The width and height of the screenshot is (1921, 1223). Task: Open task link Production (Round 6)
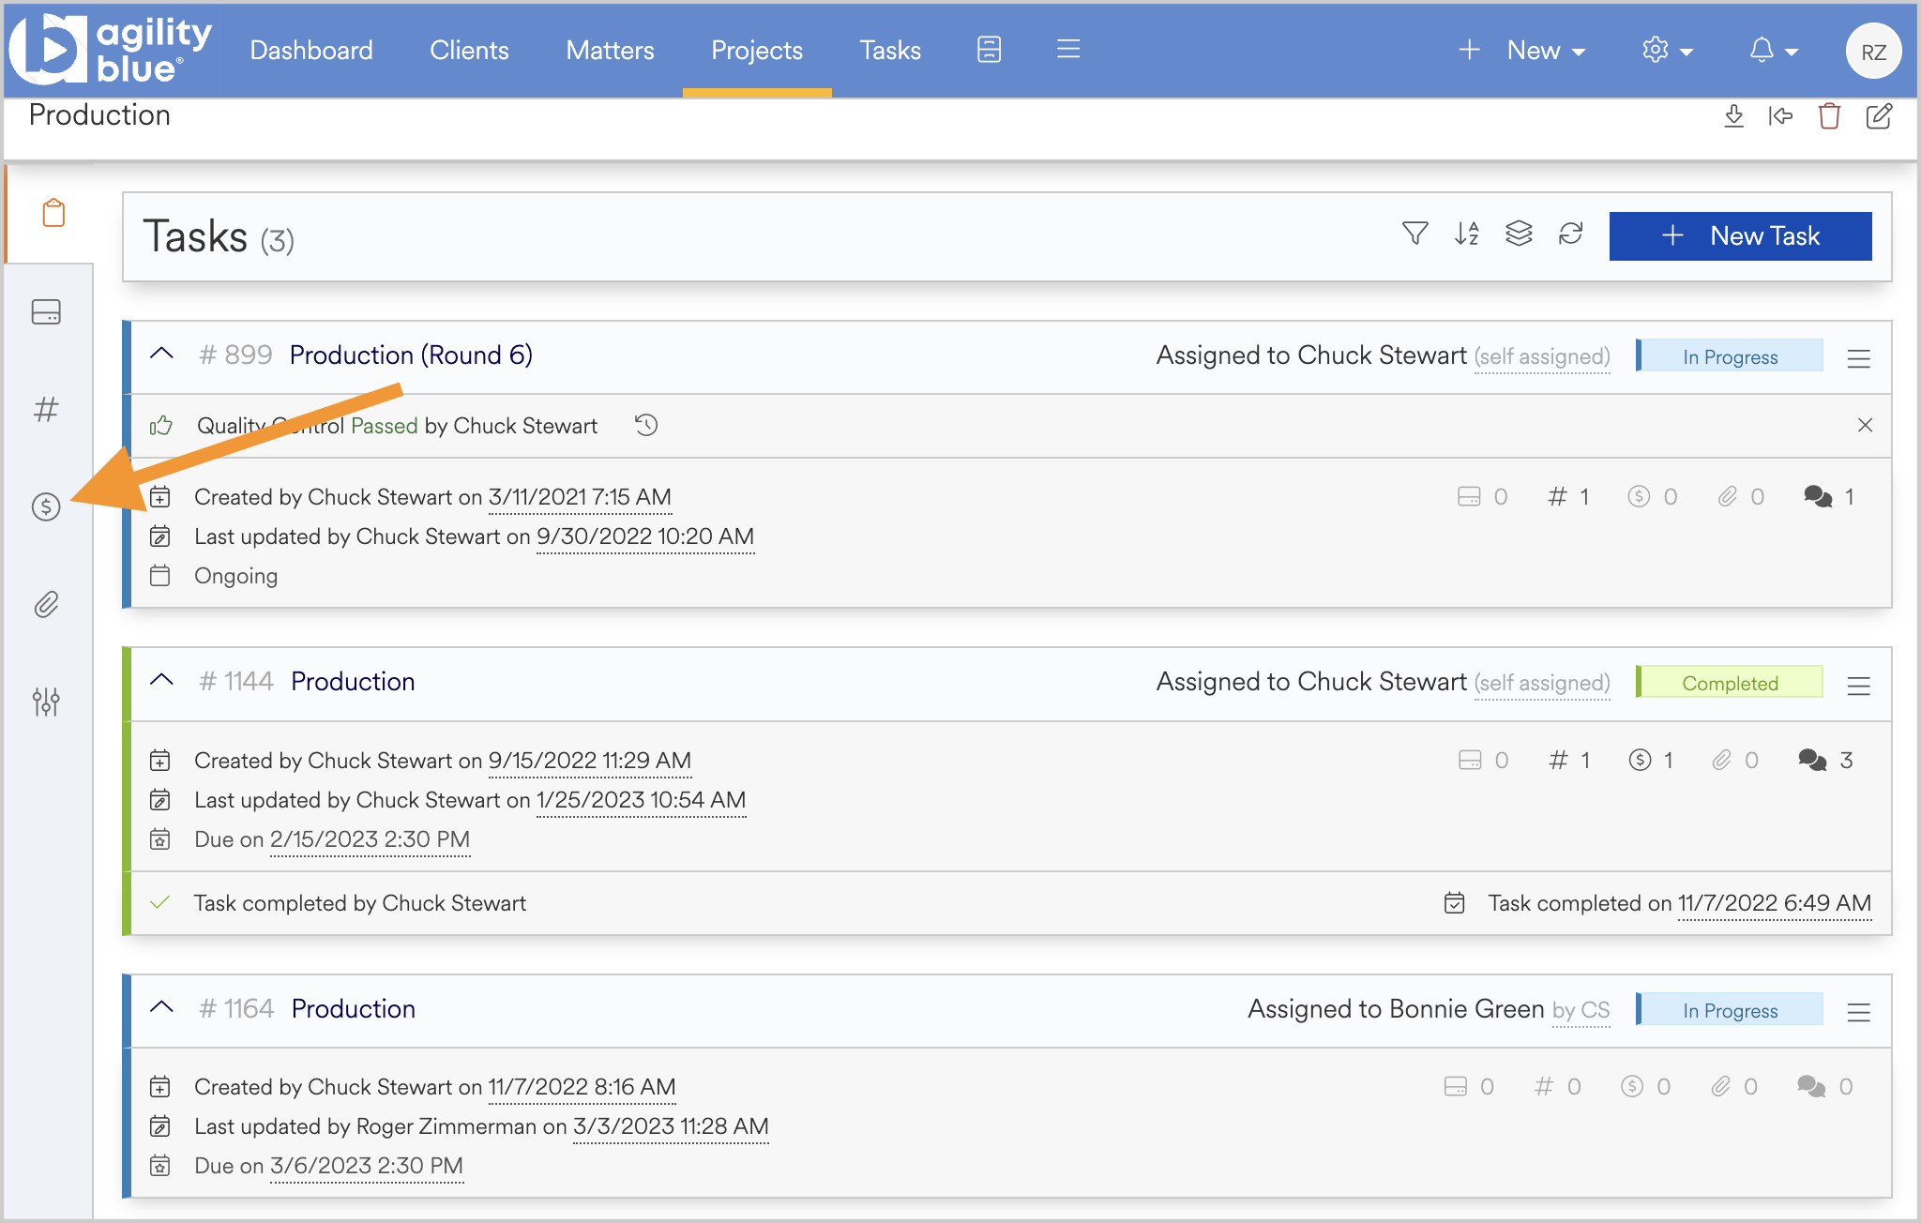tap(411, 355)
